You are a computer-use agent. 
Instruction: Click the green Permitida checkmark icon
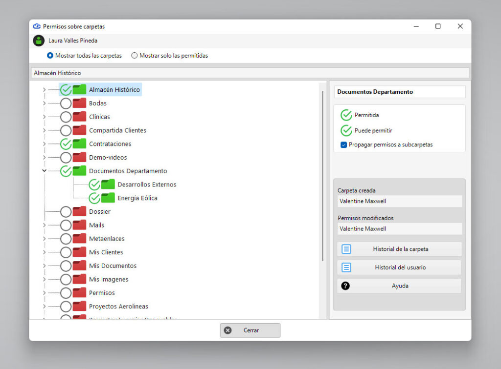click(x=346, y=115)
